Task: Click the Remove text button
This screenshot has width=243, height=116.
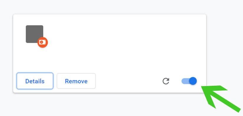Action: (76, 81)
